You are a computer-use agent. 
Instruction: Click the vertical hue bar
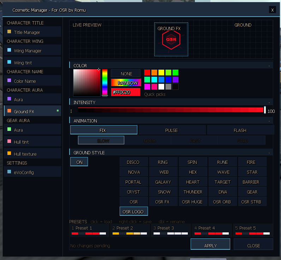pyautogui.click(x=105, y=82)
